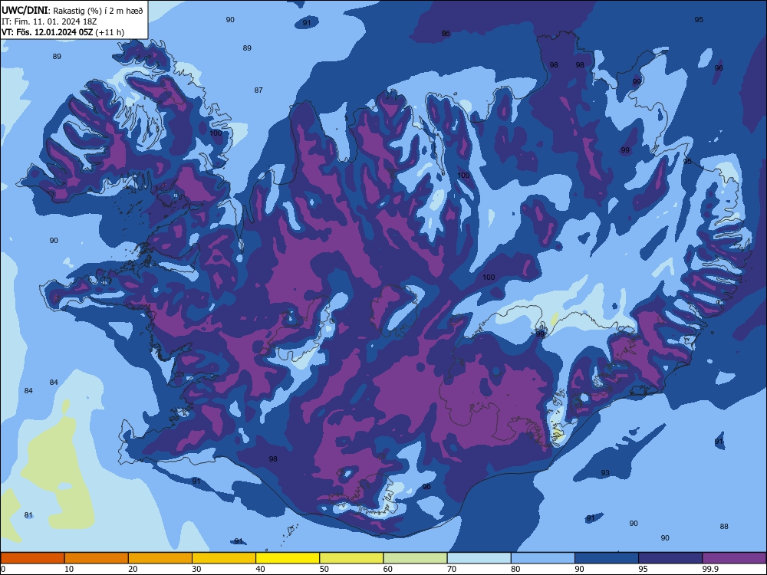Click the 'IT: Fim. 11. 01. 2024 18Z' line
The width and height of the screenshot is (767, 575).
click(x=48, y=21)
